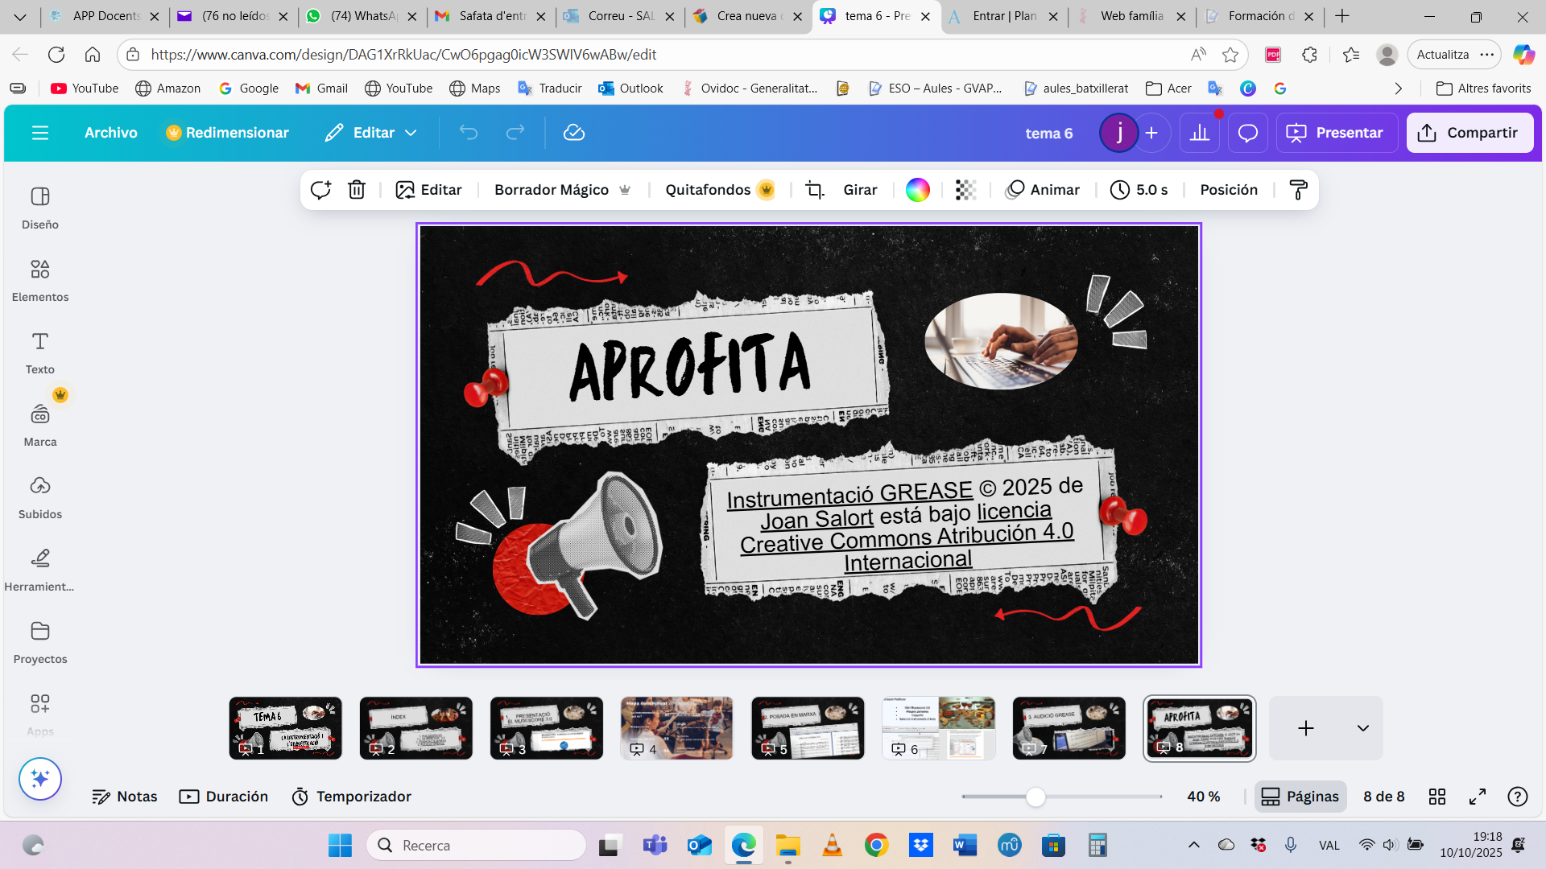
Task: Click the Compartir button
Action: (1470, 133)
